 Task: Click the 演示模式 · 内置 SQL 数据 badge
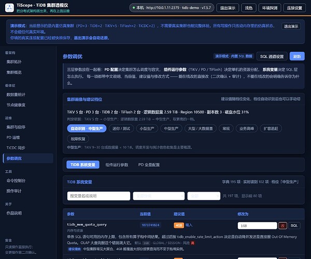click(x=234, y=56)
